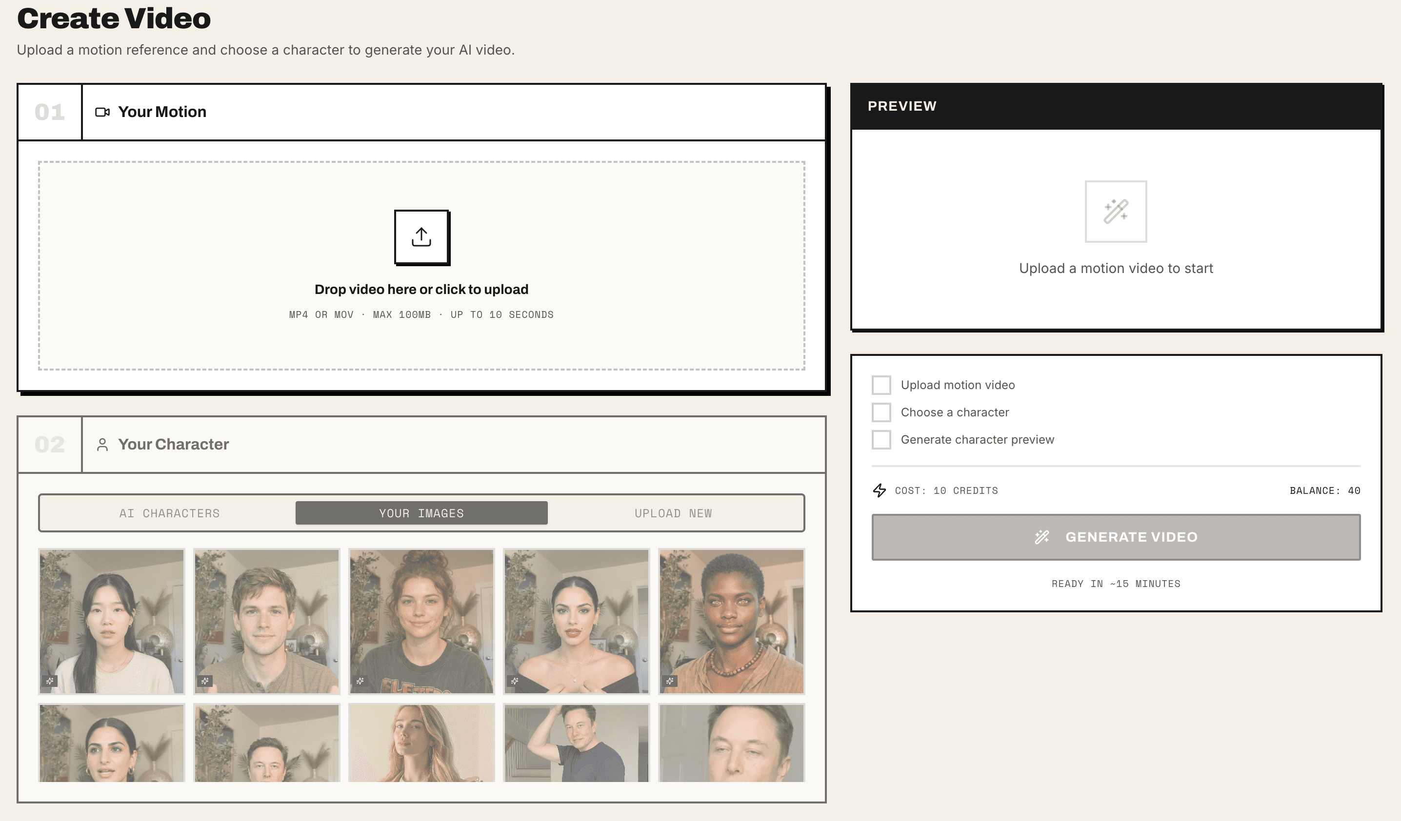Viewport: 1401px width, 821px height.
Task: Enable the Generate character preview checkbox
Action: (881, 439)
